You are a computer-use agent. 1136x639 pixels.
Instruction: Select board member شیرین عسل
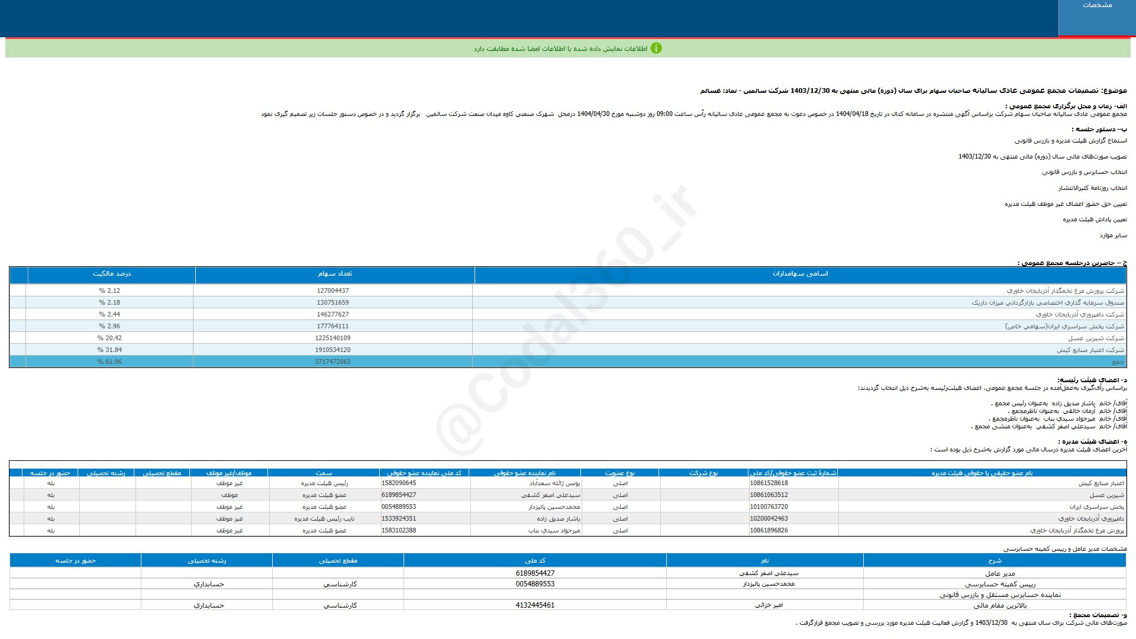[x=1107, y=495]
